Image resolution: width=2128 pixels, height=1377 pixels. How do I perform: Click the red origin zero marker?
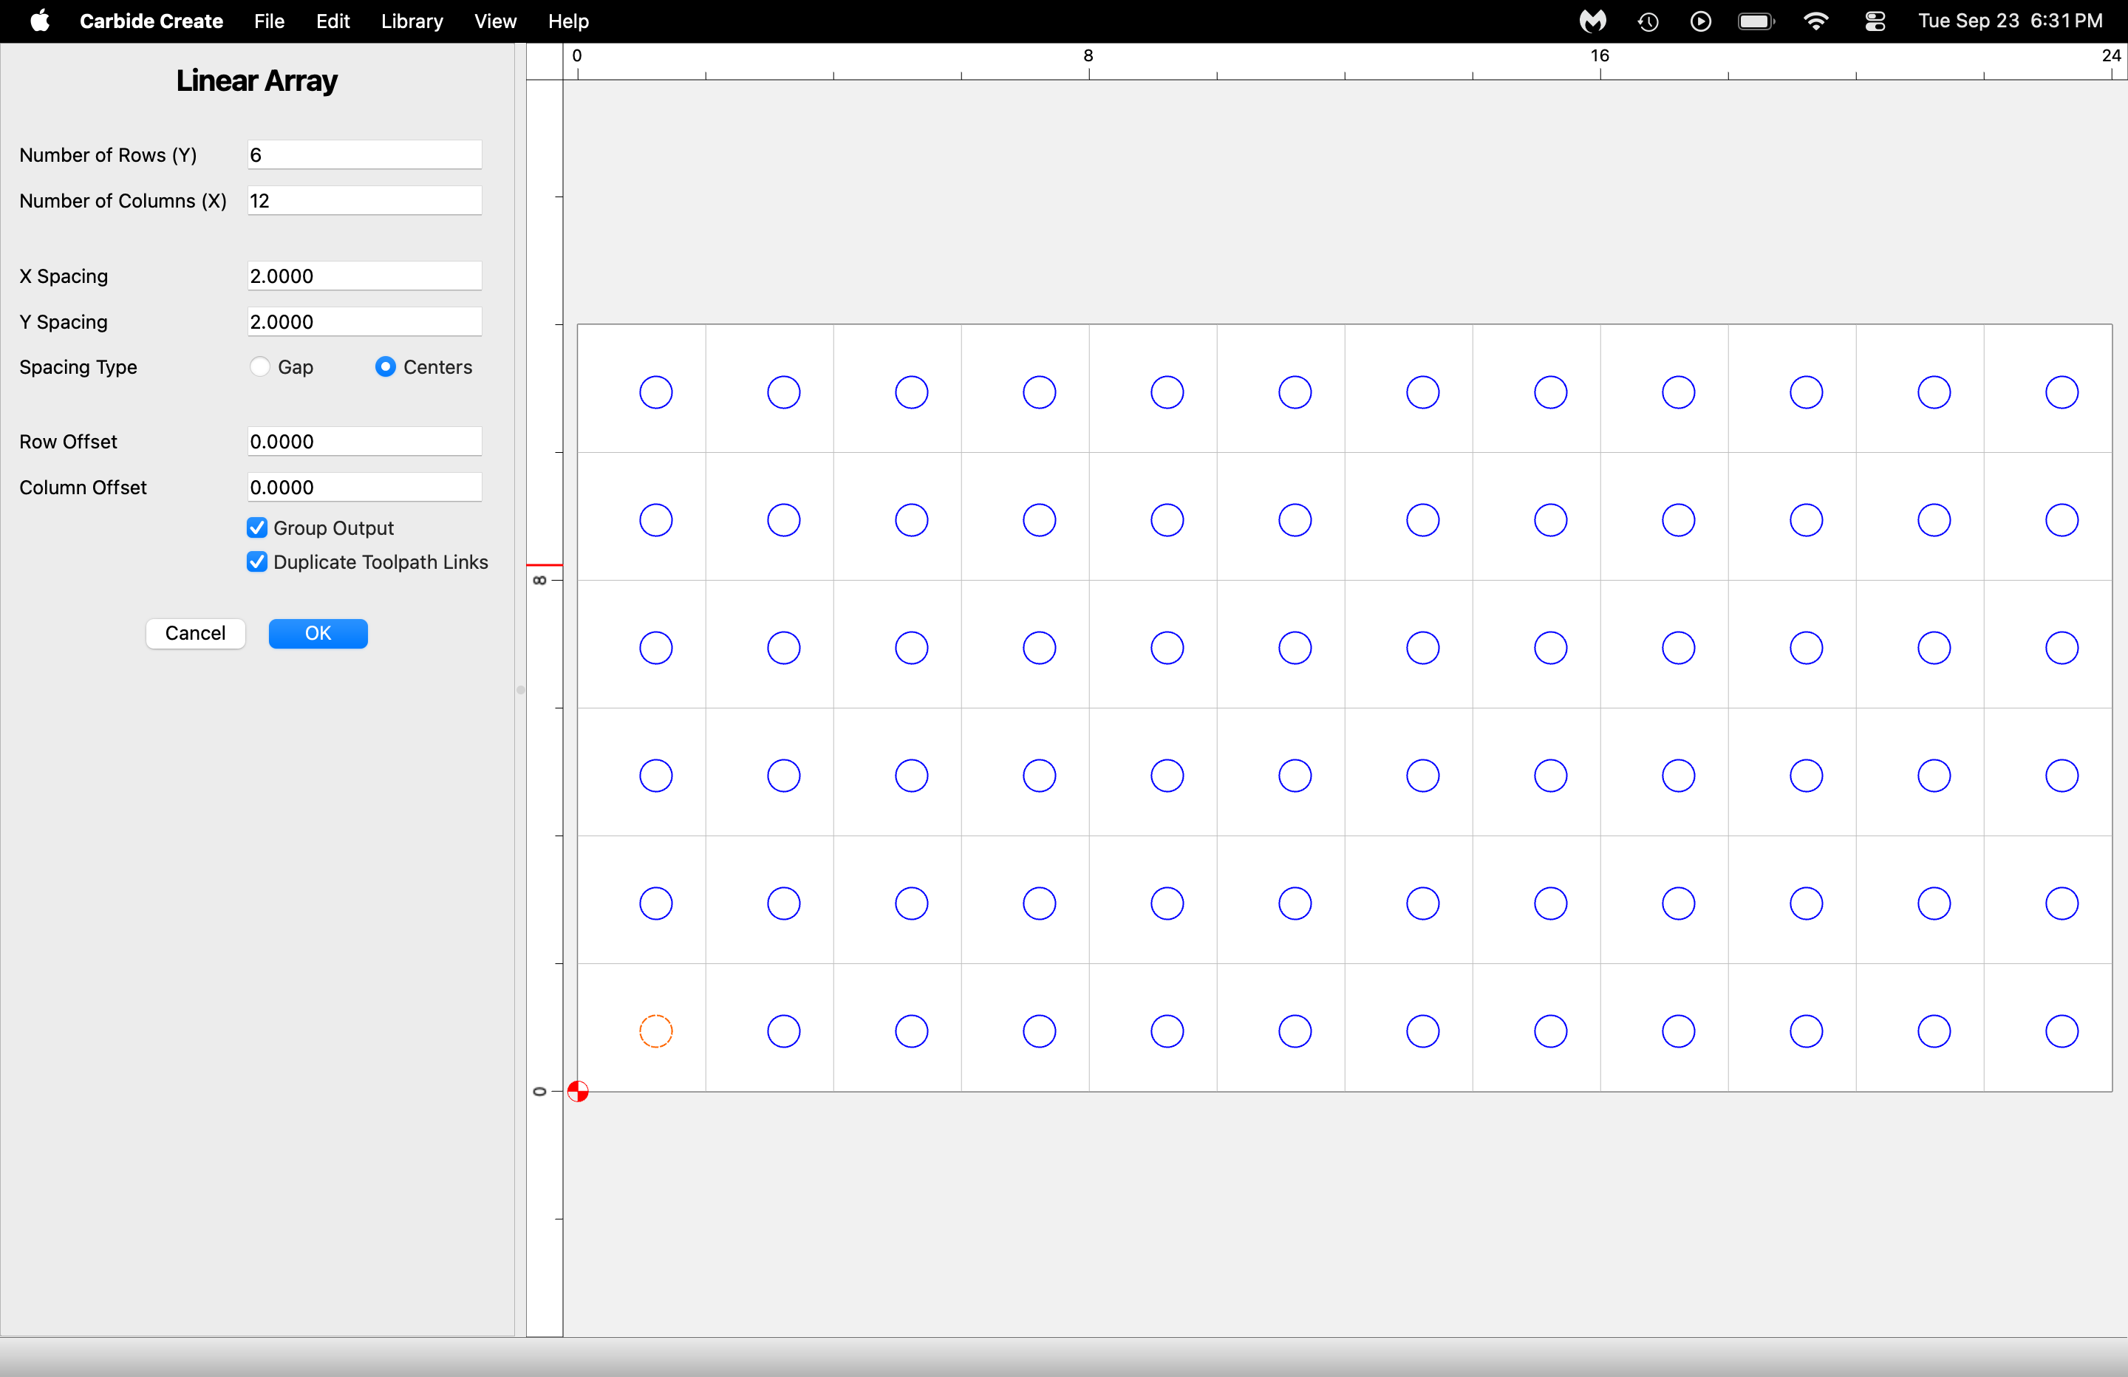pyautogui.click(x=578, y=1092)
